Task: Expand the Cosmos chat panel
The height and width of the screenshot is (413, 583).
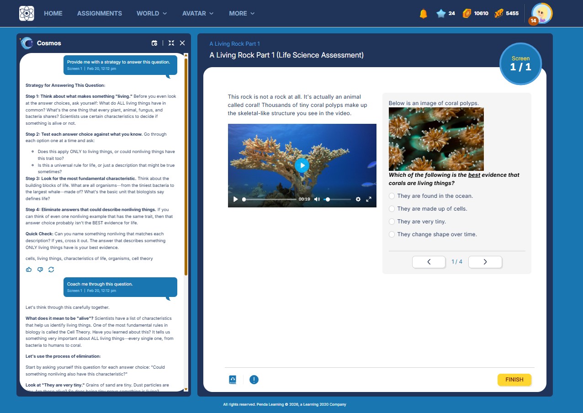Action: [x=171, y=43]
